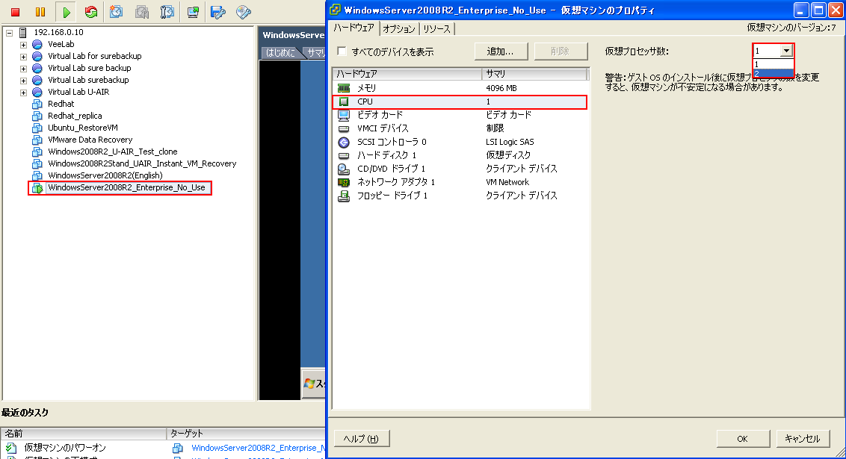Screen dimensions: 846x459
Task: Select SCSI コントローラ 0 row
Action: (460, 142)
